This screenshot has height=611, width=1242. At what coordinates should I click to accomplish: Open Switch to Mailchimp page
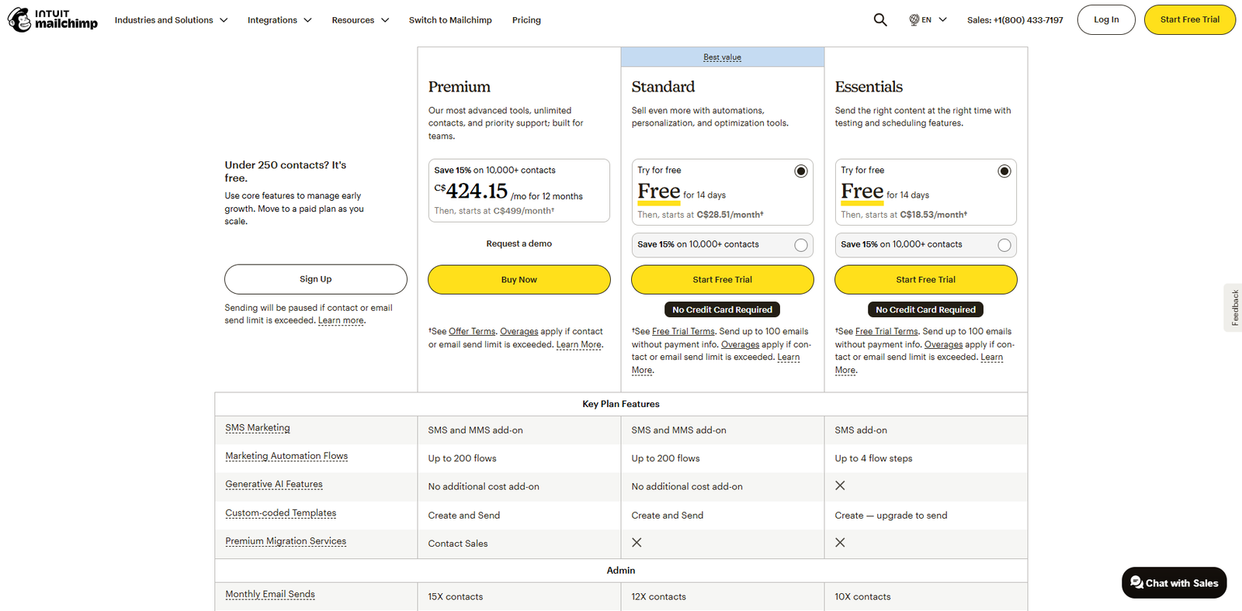[450, 20]
